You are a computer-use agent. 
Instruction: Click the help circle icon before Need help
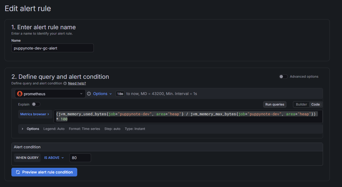[65, 83]
